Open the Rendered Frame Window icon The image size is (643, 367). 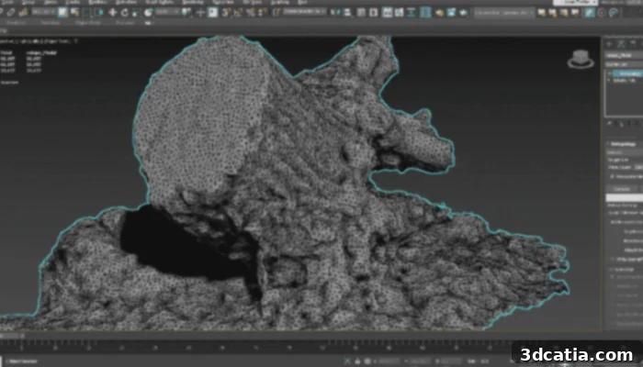tap(452, 12)
